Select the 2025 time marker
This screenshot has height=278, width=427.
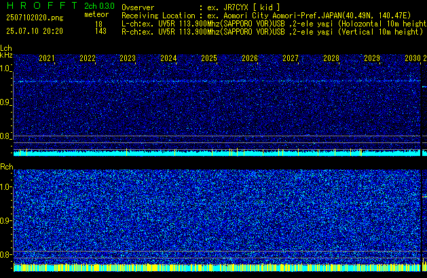209,58
